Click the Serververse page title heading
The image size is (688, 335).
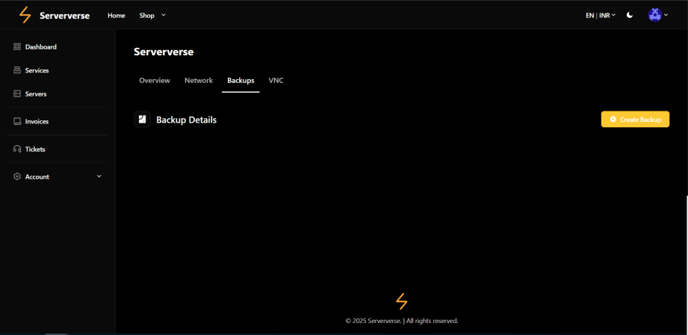tap(164, 52)
